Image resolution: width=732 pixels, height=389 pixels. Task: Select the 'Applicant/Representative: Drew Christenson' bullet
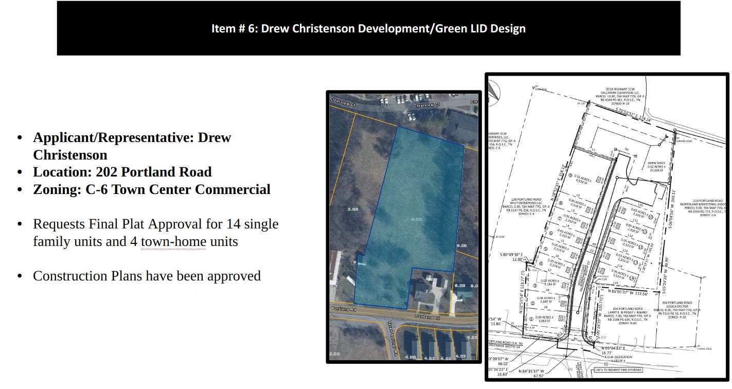tap(132, 146)
